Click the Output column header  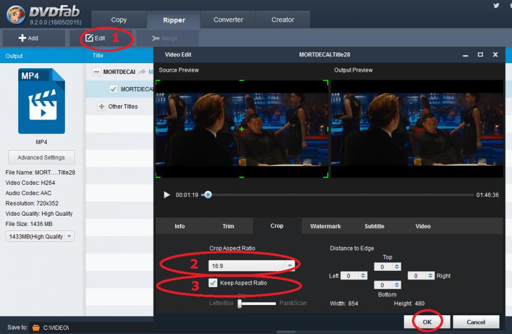pos(14,56)
